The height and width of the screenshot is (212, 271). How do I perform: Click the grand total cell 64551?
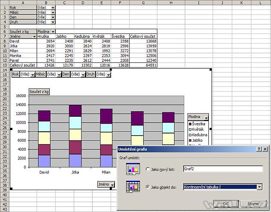coord(143,65)
